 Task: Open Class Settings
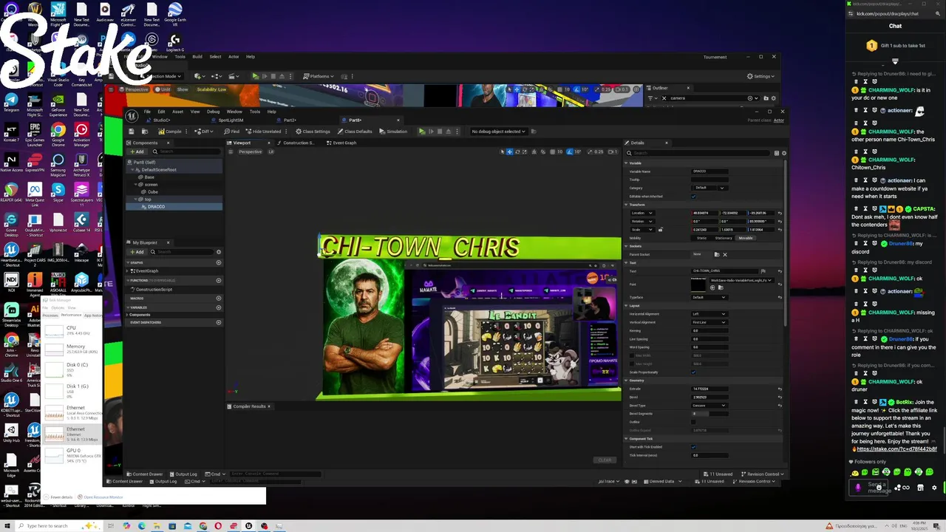(313, 132)
